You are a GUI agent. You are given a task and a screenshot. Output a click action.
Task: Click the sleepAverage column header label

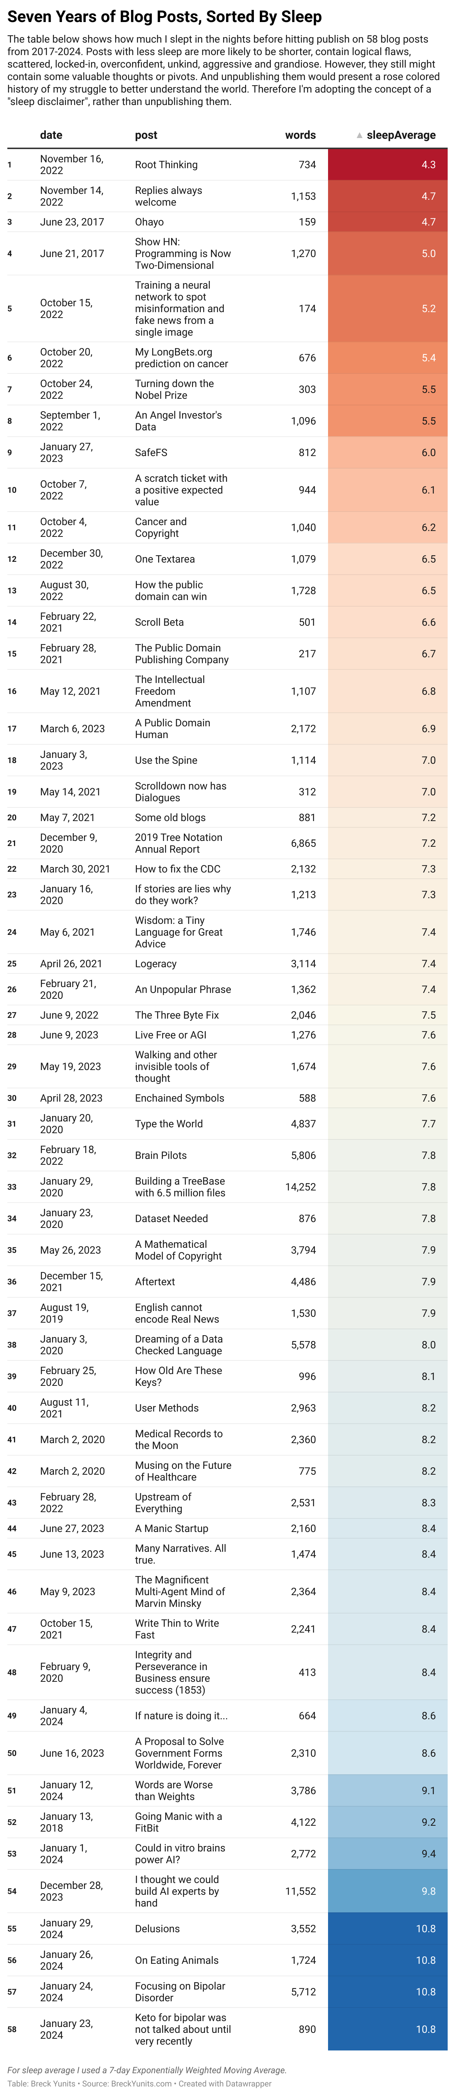pos(401,135)
